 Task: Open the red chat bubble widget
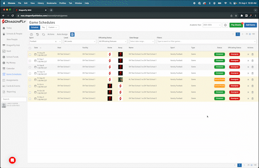pos(12,159)
